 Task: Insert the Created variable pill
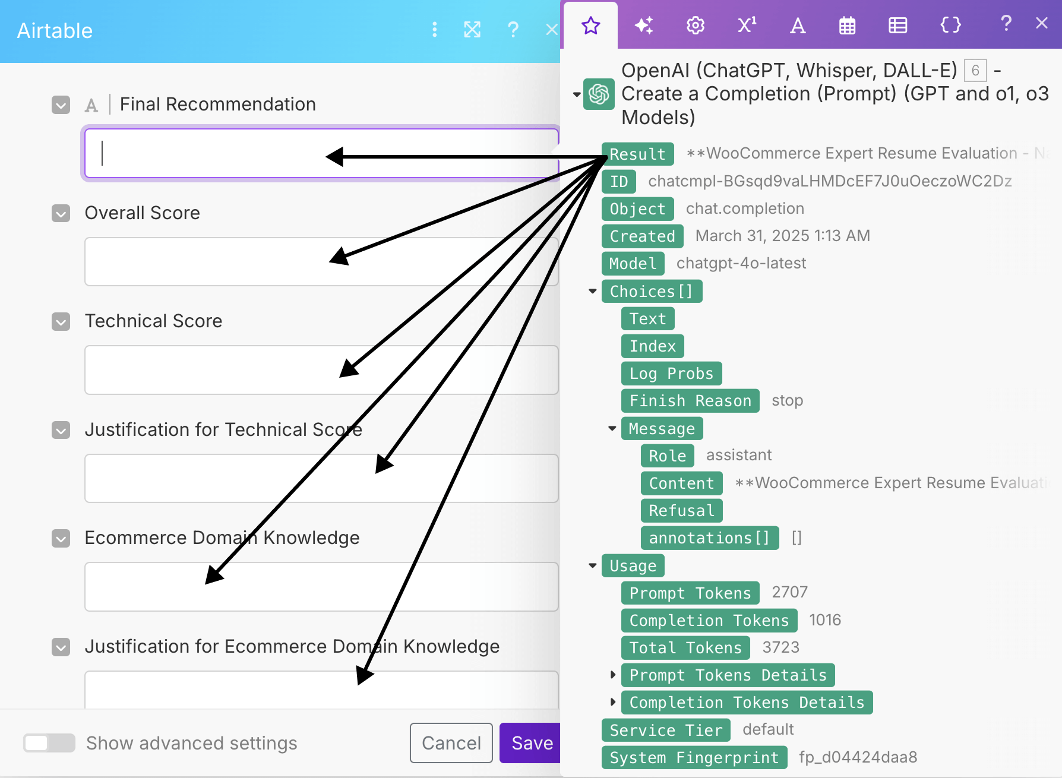click(642, 236)
